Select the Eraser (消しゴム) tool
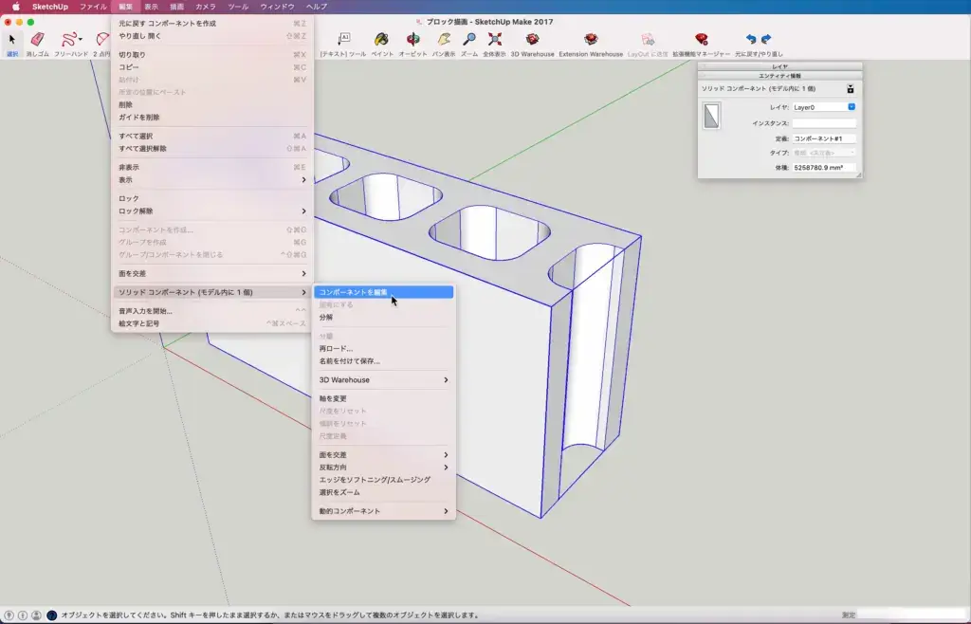971x624 pixels. coord(37,41)
